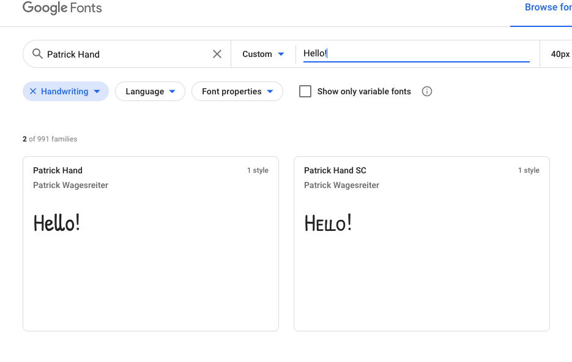Remove the Handwriting filter with its X
This screenshot has width=572, height=362.
pos(33,91)
